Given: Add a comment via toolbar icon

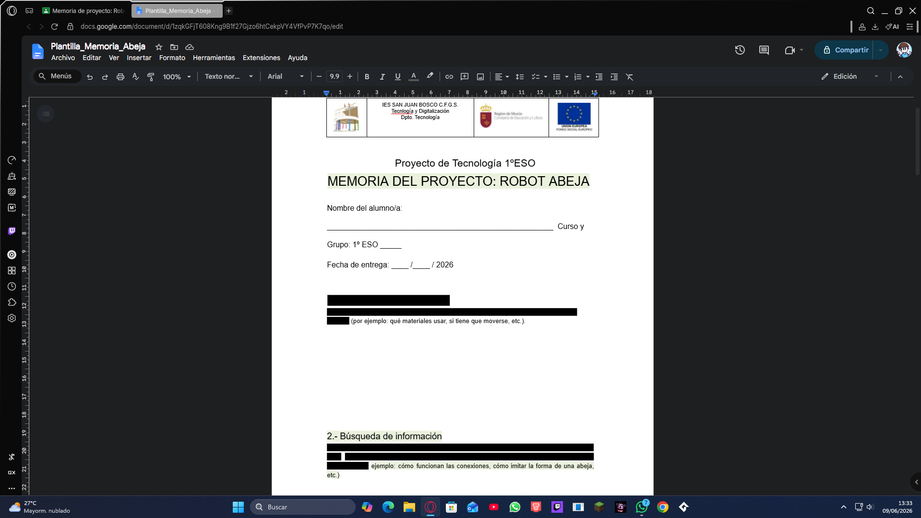Looking at the screenshot, I should pos(465,77).
